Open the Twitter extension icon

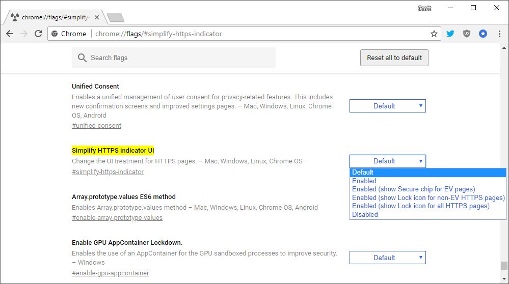[450, 34]
